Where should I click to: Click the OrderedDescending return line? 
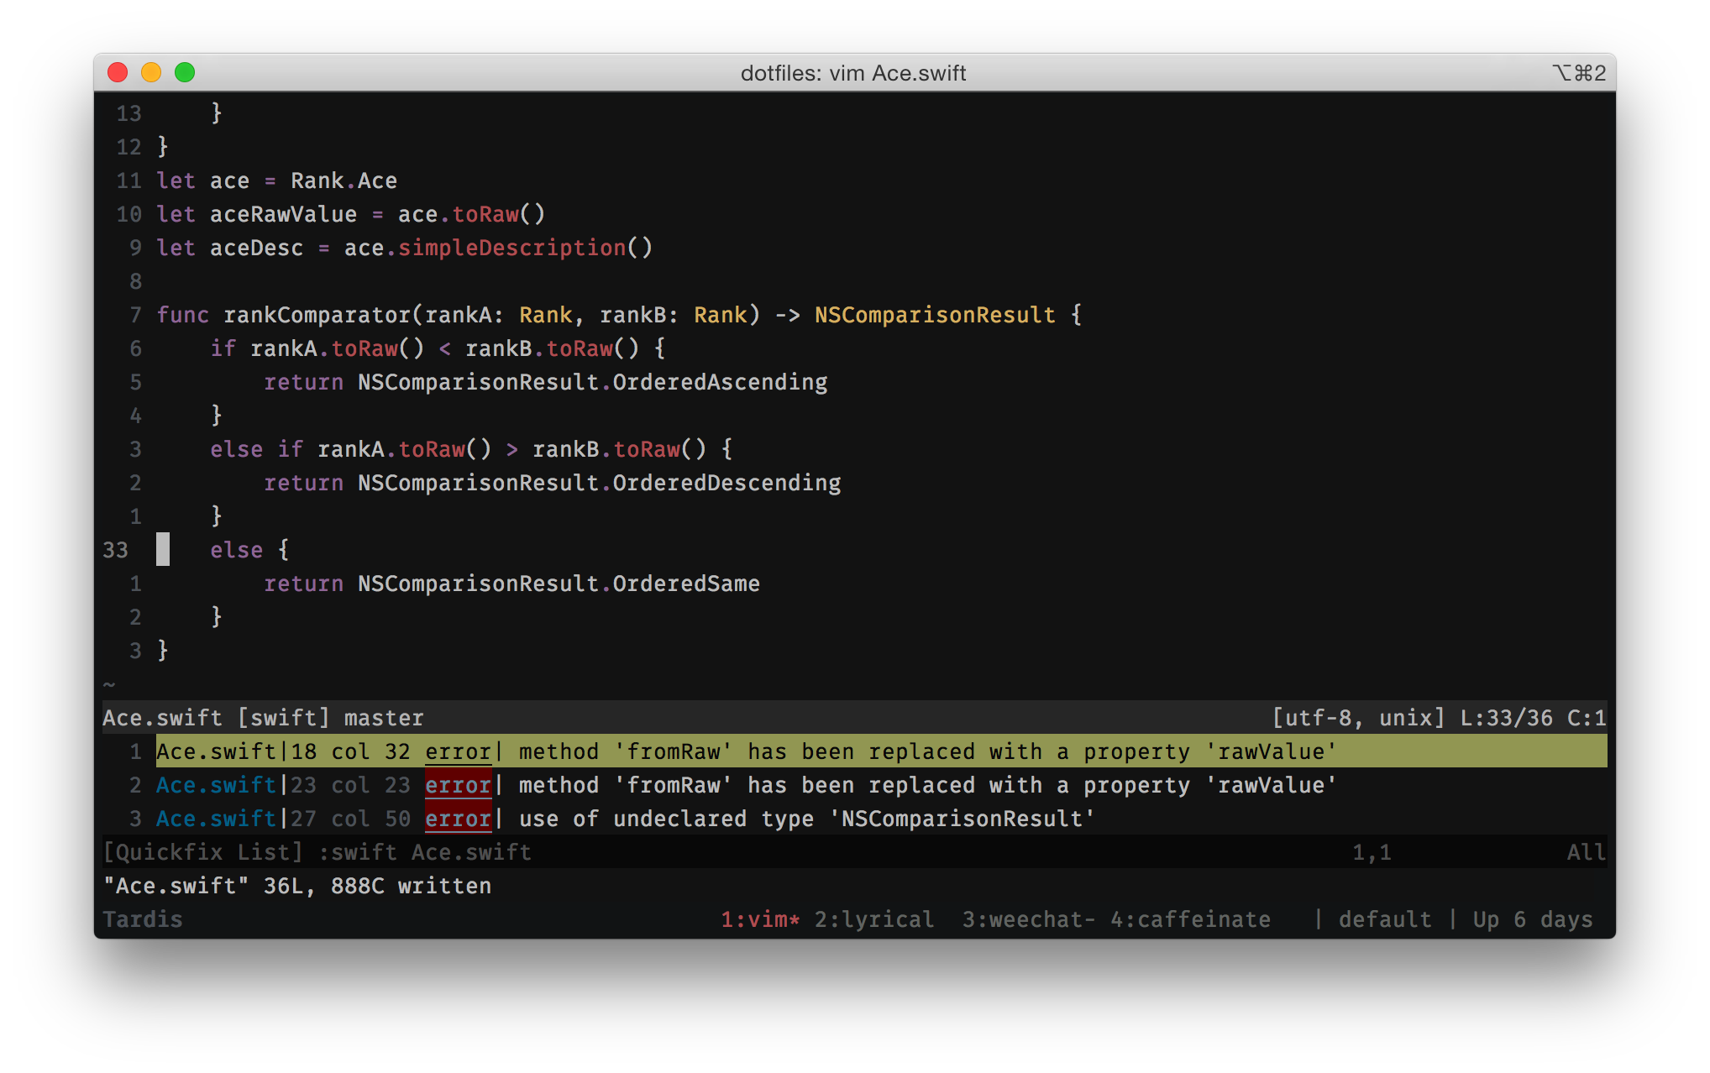[x=551, y=483]
